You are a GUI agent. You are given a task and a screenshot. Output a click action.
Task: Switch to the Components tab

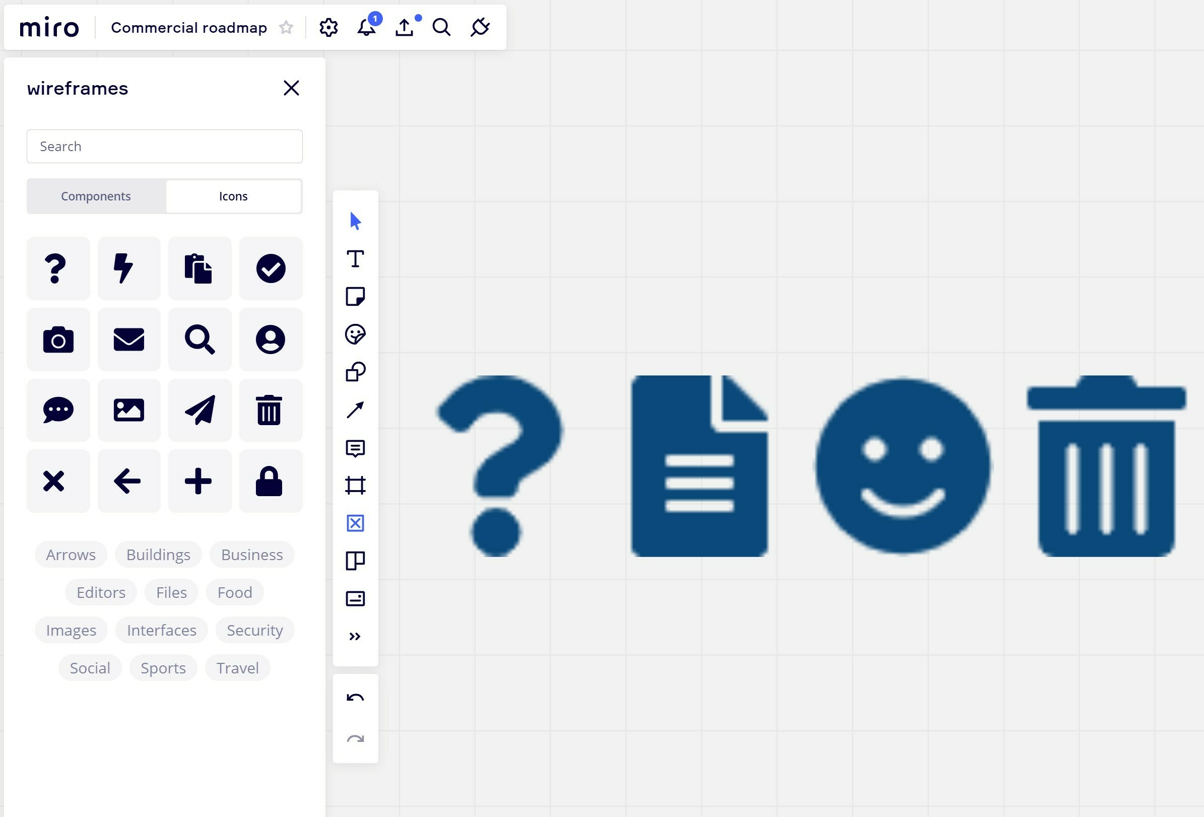(x=96, y=196)
